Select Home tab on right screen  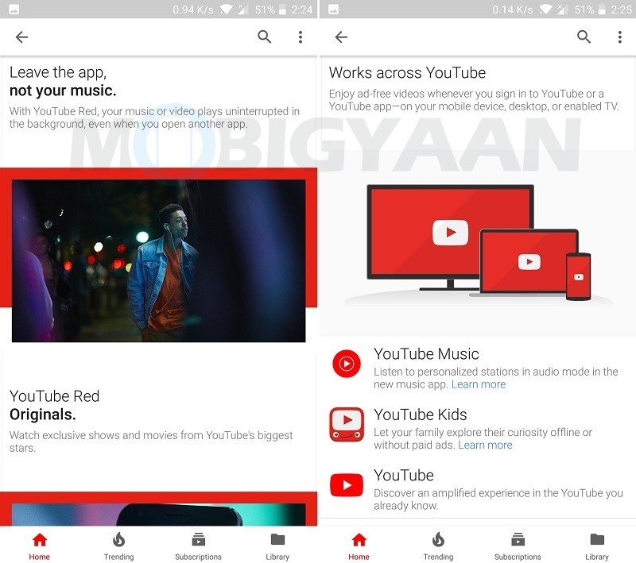(x=359, y=546)
